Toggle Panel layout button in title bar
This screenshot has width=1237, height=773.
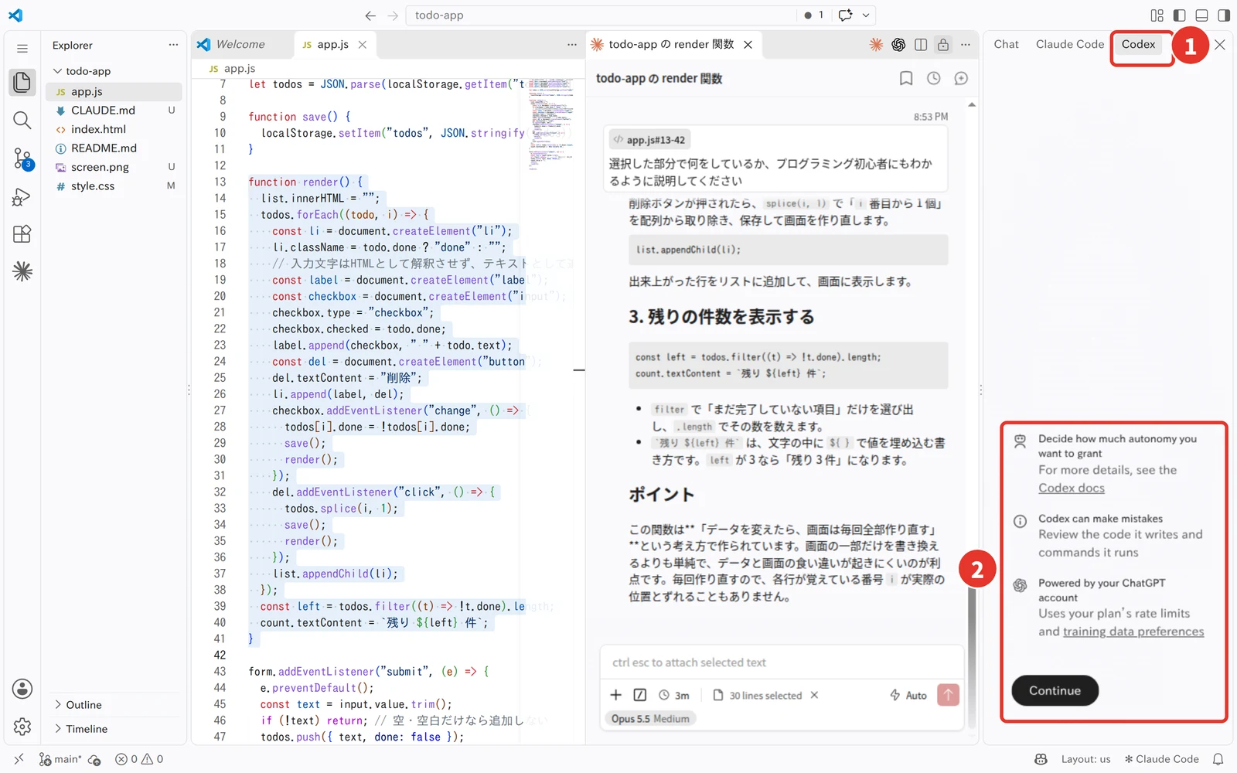coord(1201,15)
